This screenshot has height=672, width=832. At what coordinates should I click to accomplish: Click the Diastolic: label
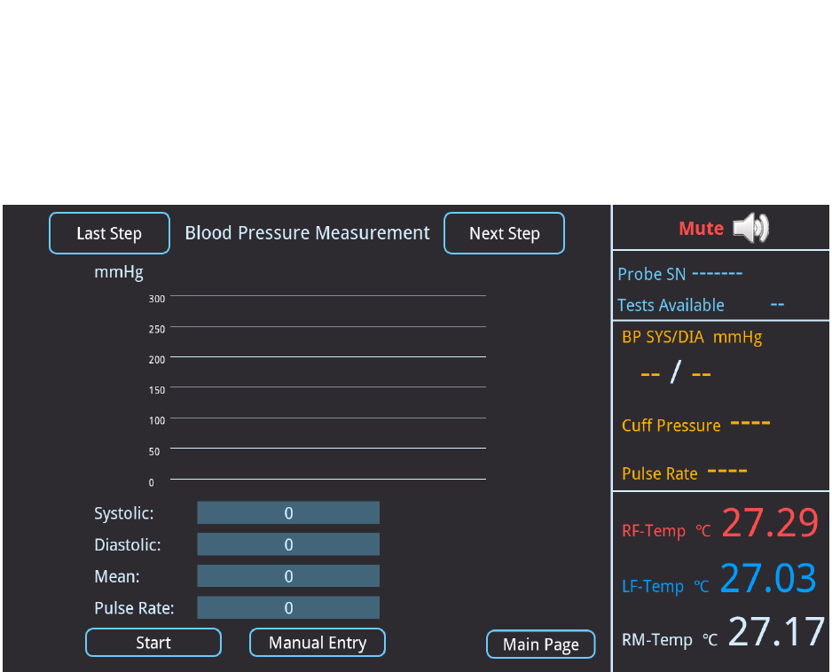tap(128, 544)
